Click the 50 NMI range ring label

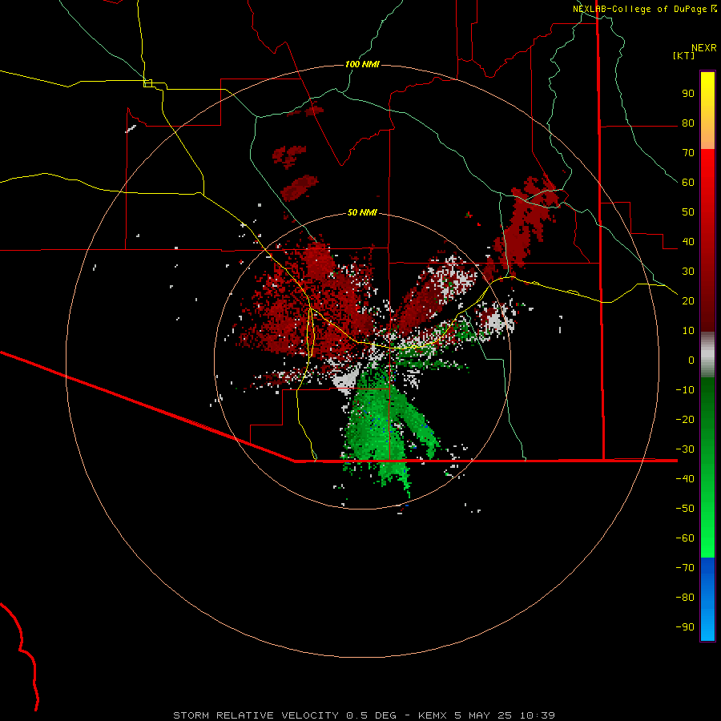pos(362,212)
